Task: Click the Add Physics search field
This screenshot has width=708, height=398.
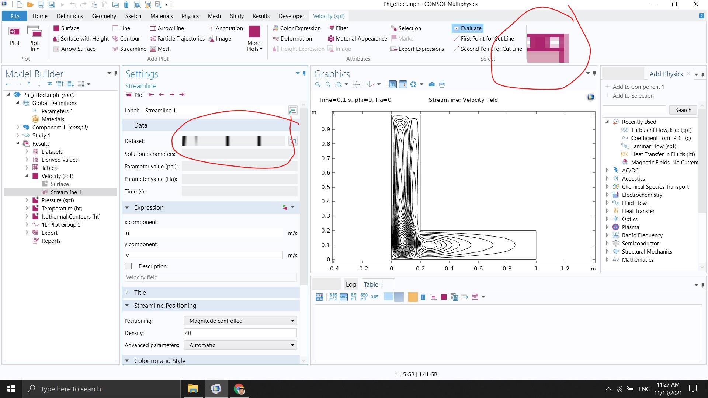Action: point(634,110)
